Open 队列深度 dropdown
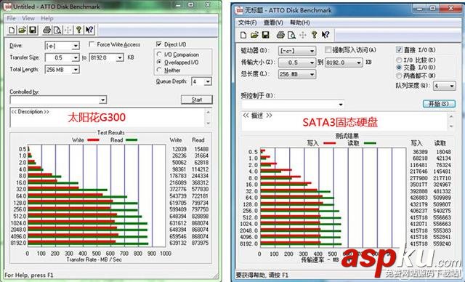This screenshot has width=465, height=282. click(444, 86)
